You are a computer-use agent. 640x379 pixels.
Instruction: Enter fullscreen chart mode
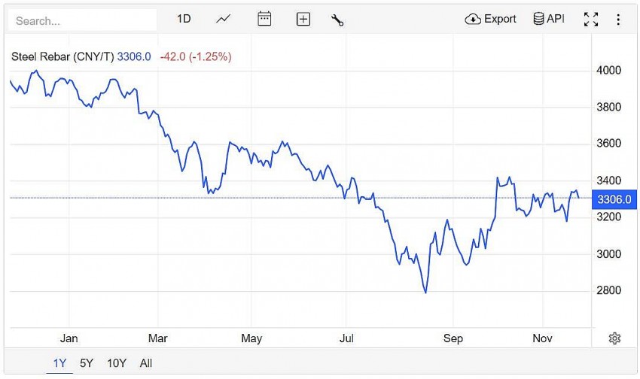591,20
